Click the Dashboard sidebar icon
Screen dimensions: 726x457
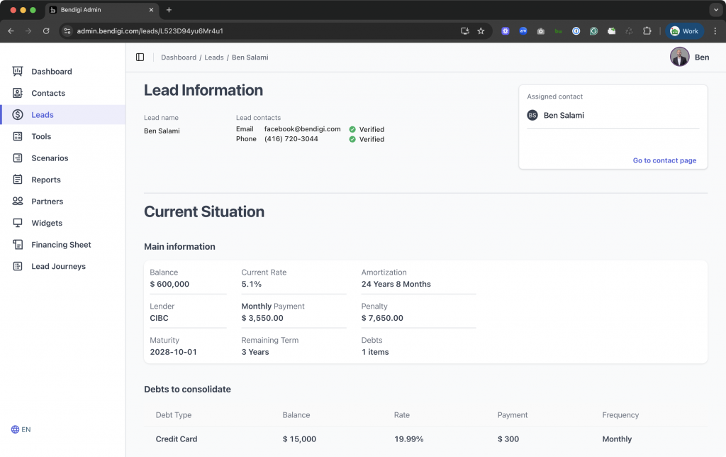pos(18,72)
